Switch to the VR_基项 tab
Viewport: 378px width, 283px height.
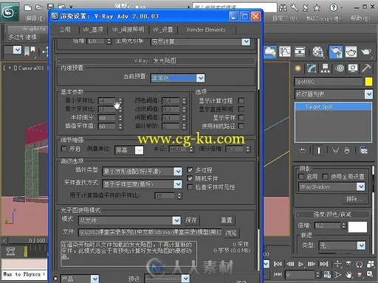(93, 30)
